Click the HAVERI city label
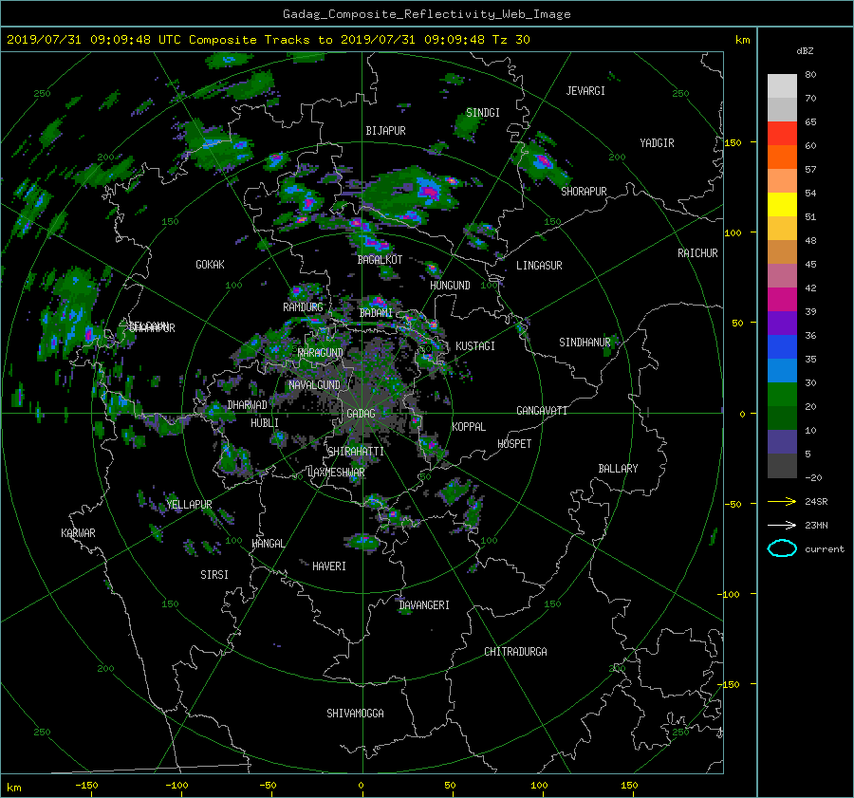Screen dimensions: 854x798 pos(329,566)
